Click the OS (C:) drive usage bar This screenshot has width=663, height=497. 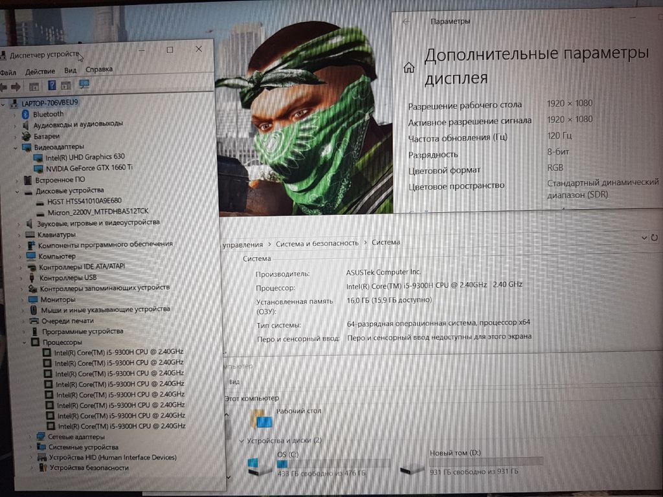point(333,464)
